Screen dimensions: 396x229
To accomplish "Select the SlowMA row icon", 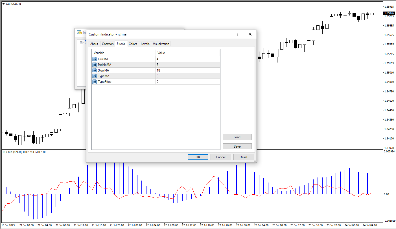I will click(94, 70).
